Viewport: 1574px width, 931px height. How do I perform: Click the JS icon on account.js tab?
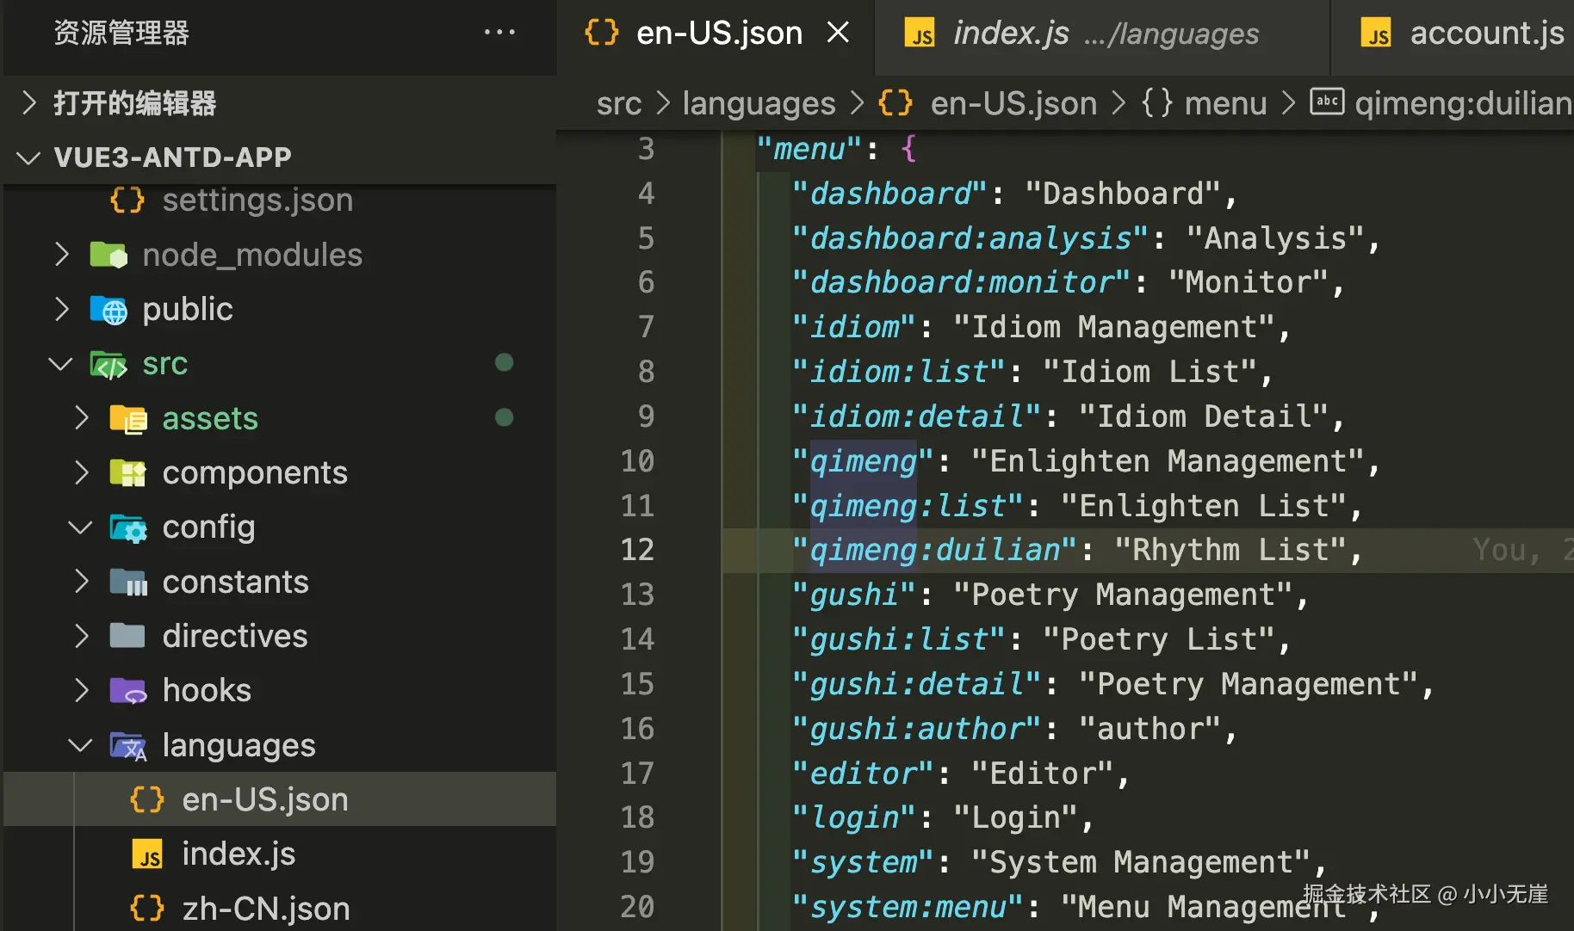point(1376,34)
